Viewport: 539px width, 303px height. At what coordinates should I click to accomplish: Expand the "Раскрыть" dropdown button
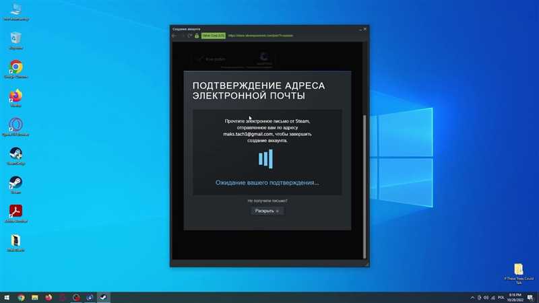click(267, 211)
